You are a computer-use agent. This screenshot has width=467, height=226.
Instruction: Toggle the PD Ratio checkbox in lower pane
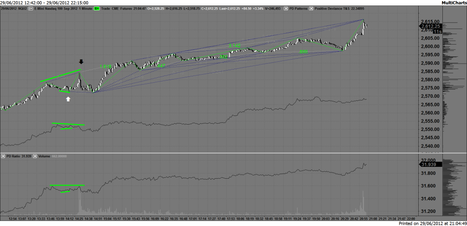pos(3,156)
